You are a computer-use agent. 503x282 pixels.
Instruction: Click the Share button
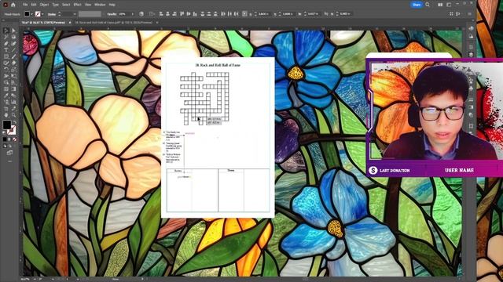click(417, 5)
